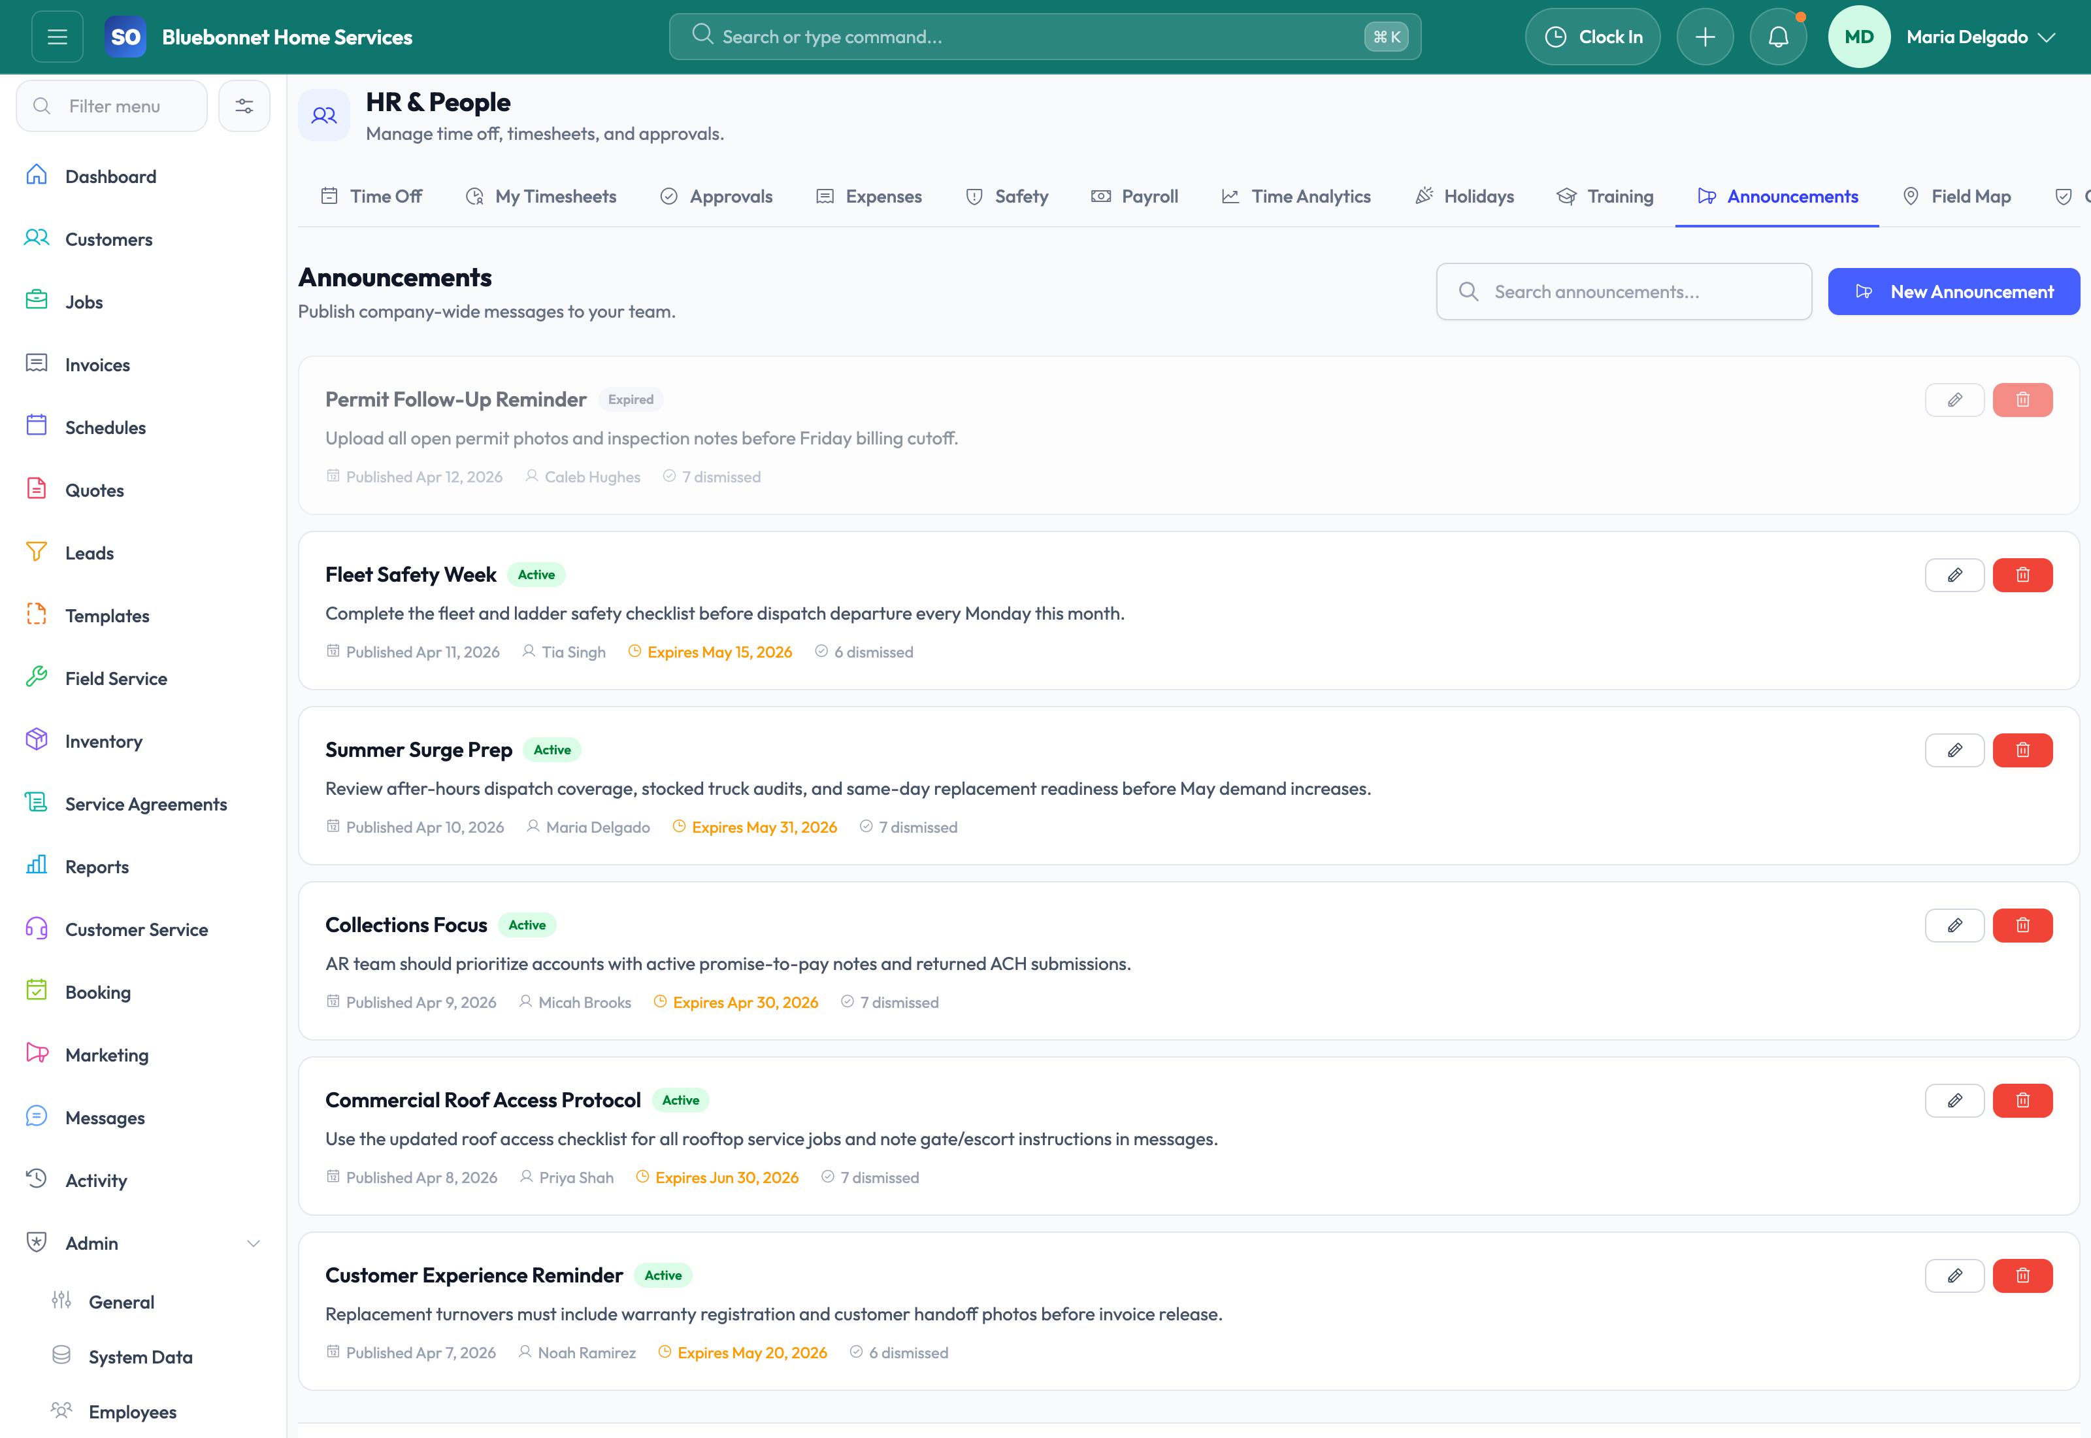Edit the Commercial Roof Access Protocol announcement
The height and width of the screenshot is (1438, 2091).
[1954, 1101]
